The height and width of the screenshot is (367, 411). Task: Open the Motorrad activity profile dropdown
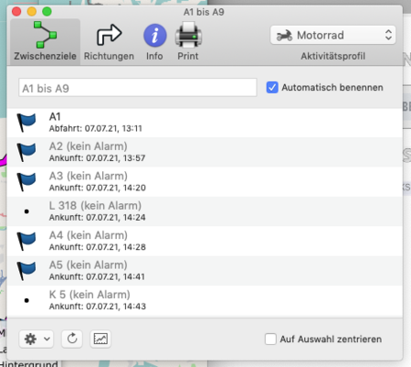coord(332,35)
